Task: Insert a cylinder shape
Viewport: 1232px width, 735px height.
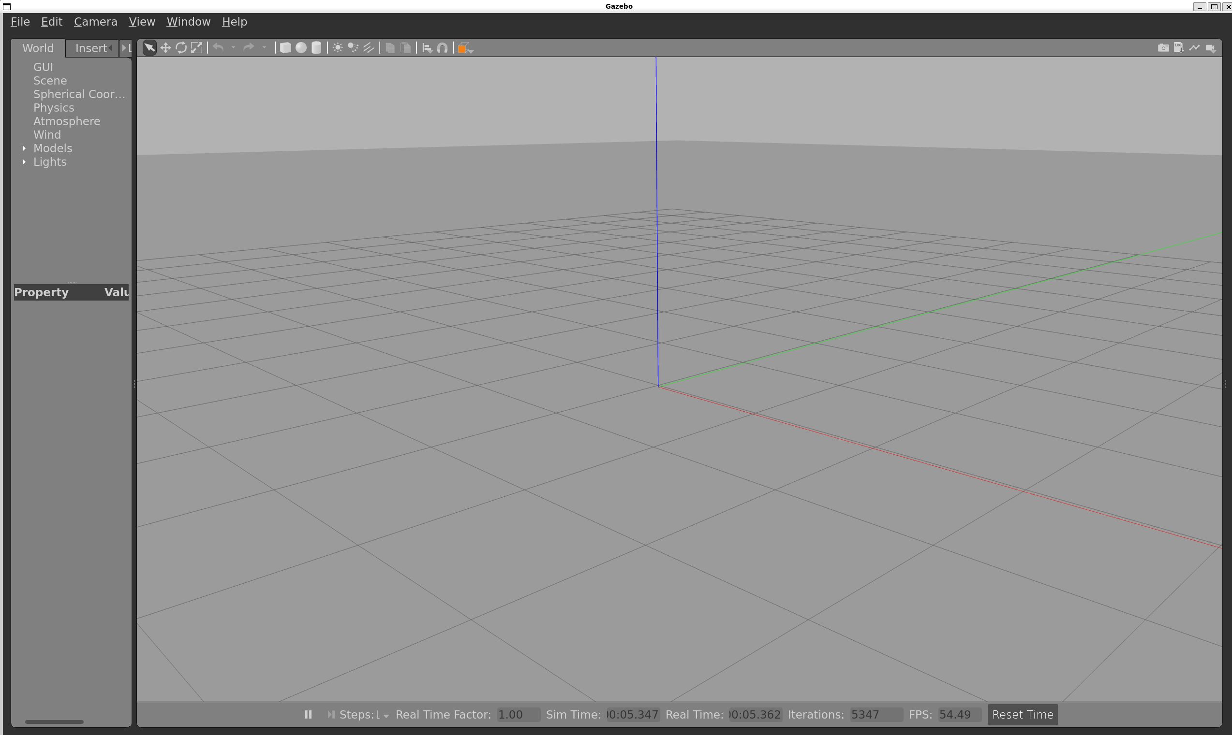Action: tap(316, 48)
